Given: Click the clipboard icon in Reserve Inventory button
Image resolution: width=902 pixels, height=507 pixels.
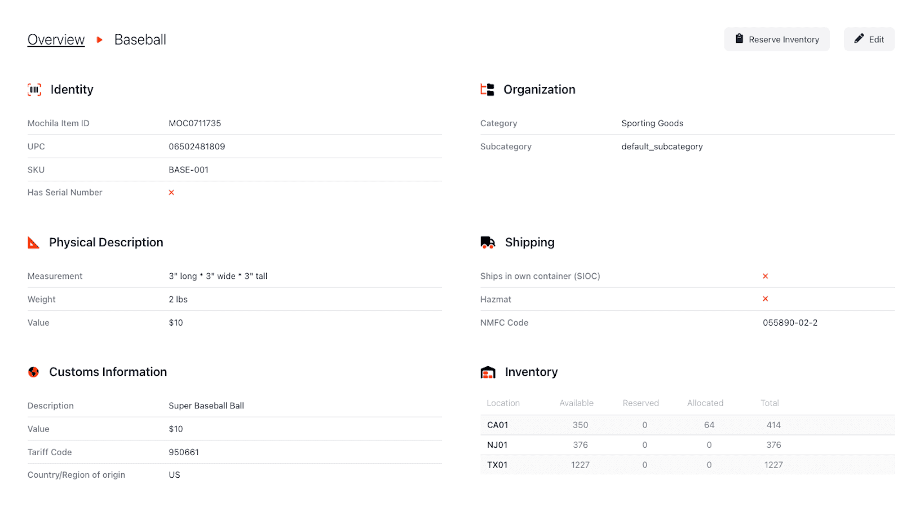Looking at the screenshot, I should [739, 39].
